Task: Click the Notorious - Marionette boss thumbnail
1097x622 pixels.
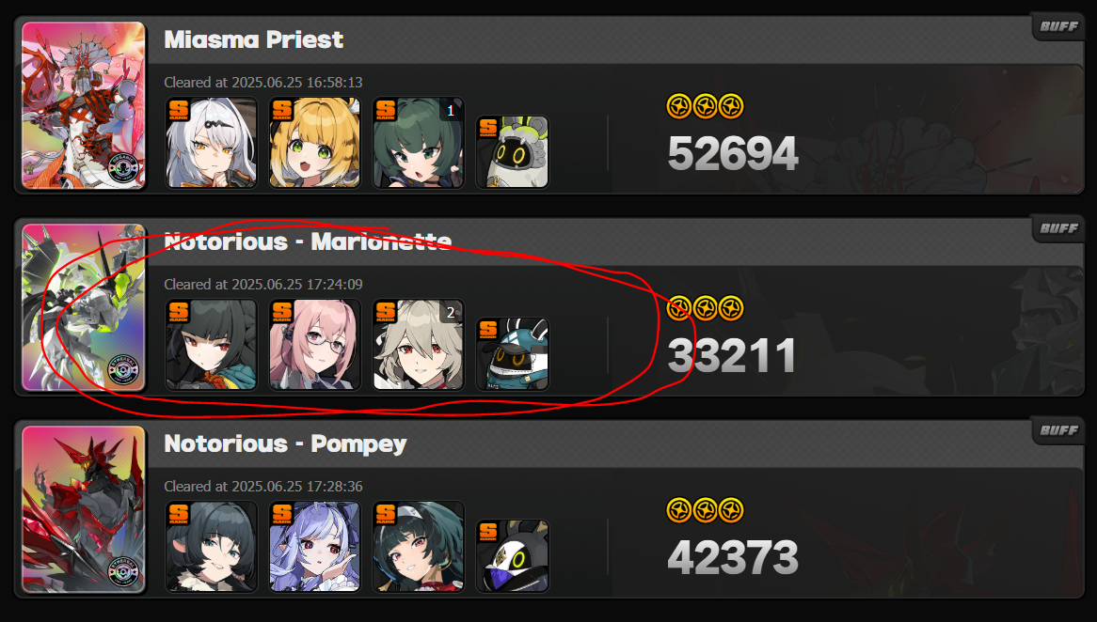Action: [x=83, y=307]
